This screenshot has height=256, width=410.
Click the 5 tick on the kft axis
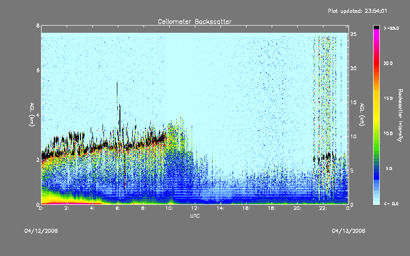[x=352, y=170]
